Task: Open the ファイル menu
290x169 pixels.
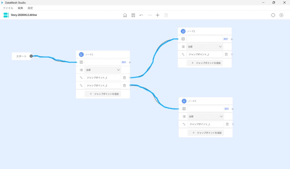Action: pos(8,8)
